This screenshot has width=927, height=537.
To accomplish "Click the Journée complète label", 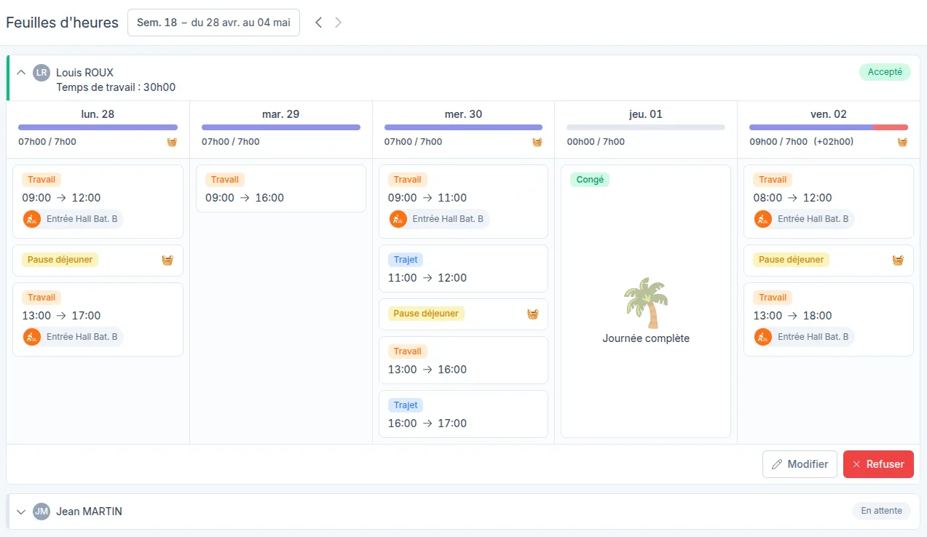I will pyautogui.click(x=646, y=338).
